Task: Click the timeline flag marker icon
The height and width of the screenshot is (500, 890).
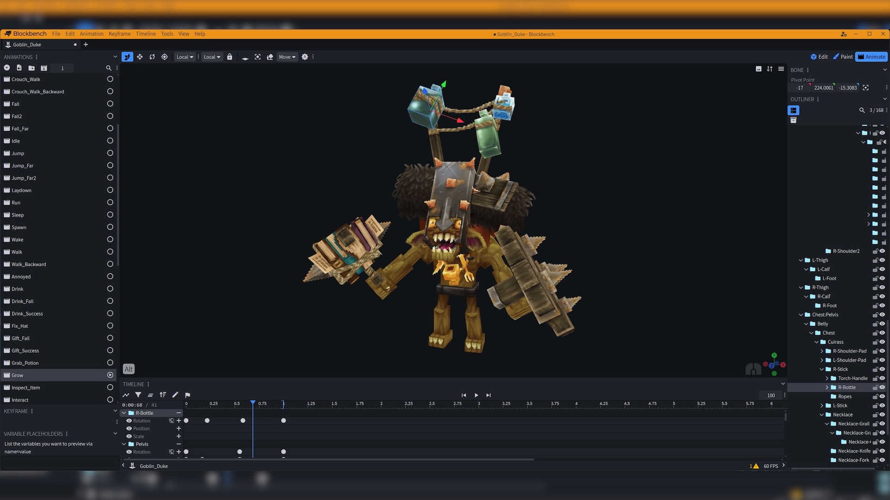Action: click(x=188, y=395)
